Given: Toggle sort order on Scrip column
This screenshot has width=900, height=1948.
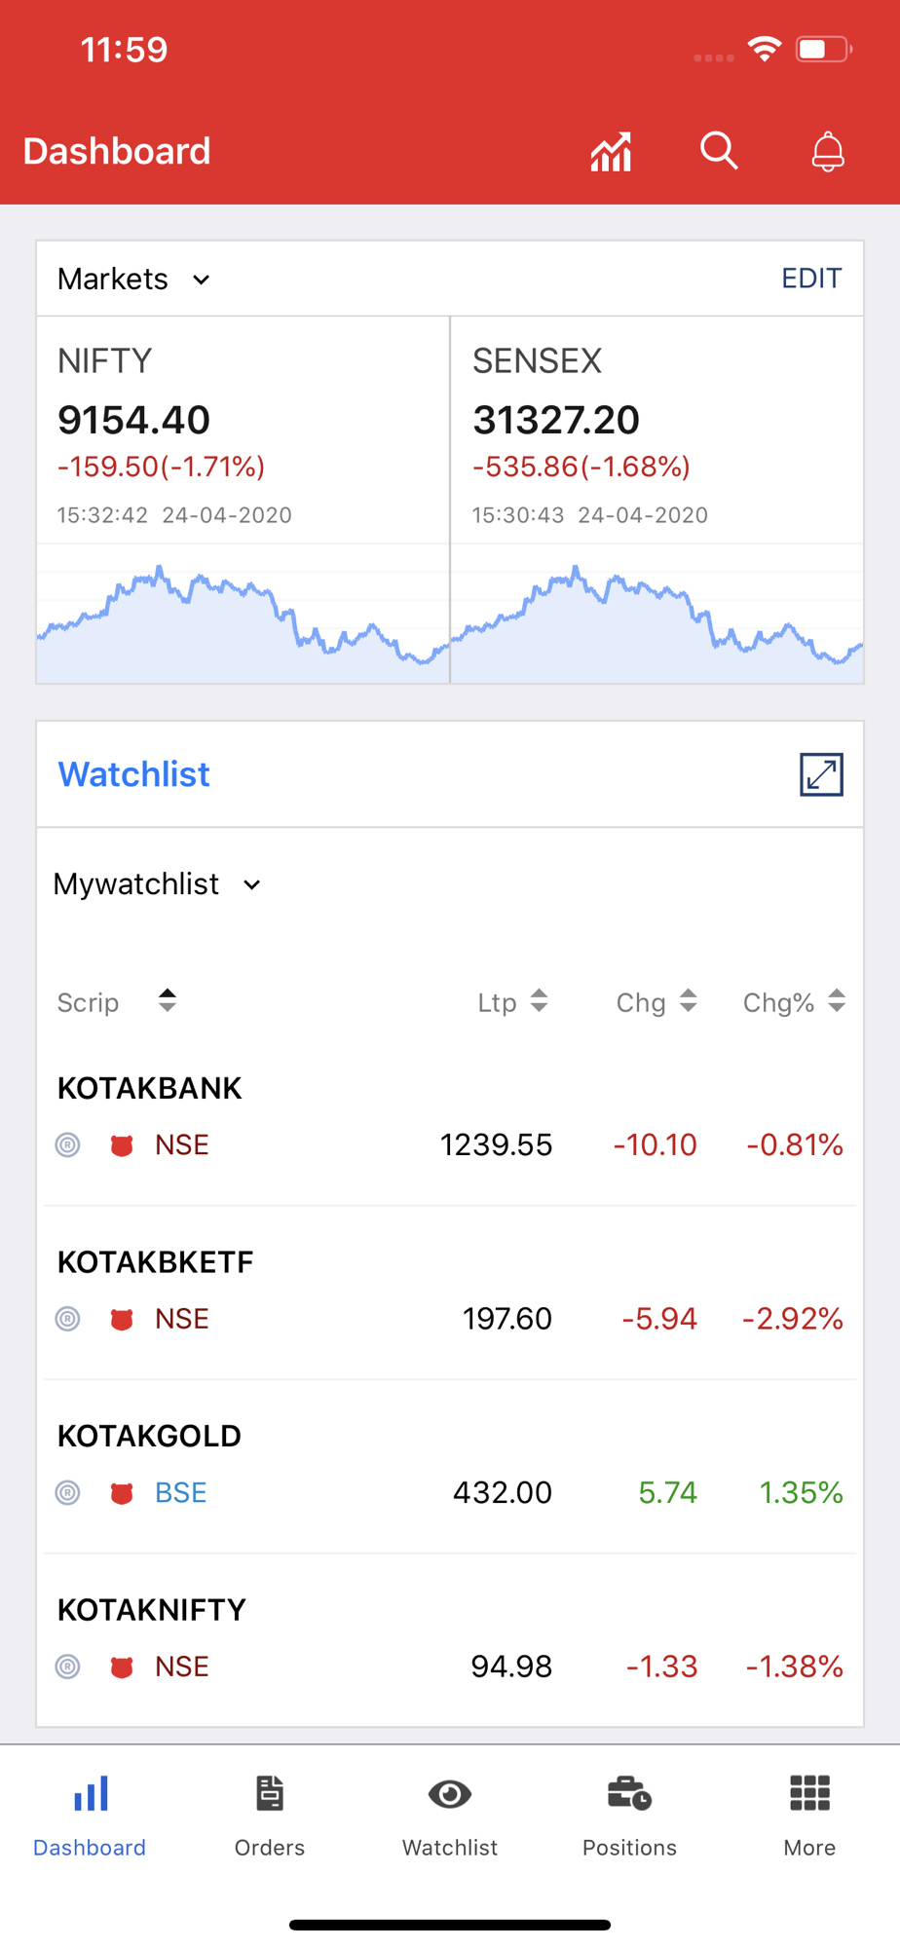Looking at the screenshot, I should [x=168, y=1000].
